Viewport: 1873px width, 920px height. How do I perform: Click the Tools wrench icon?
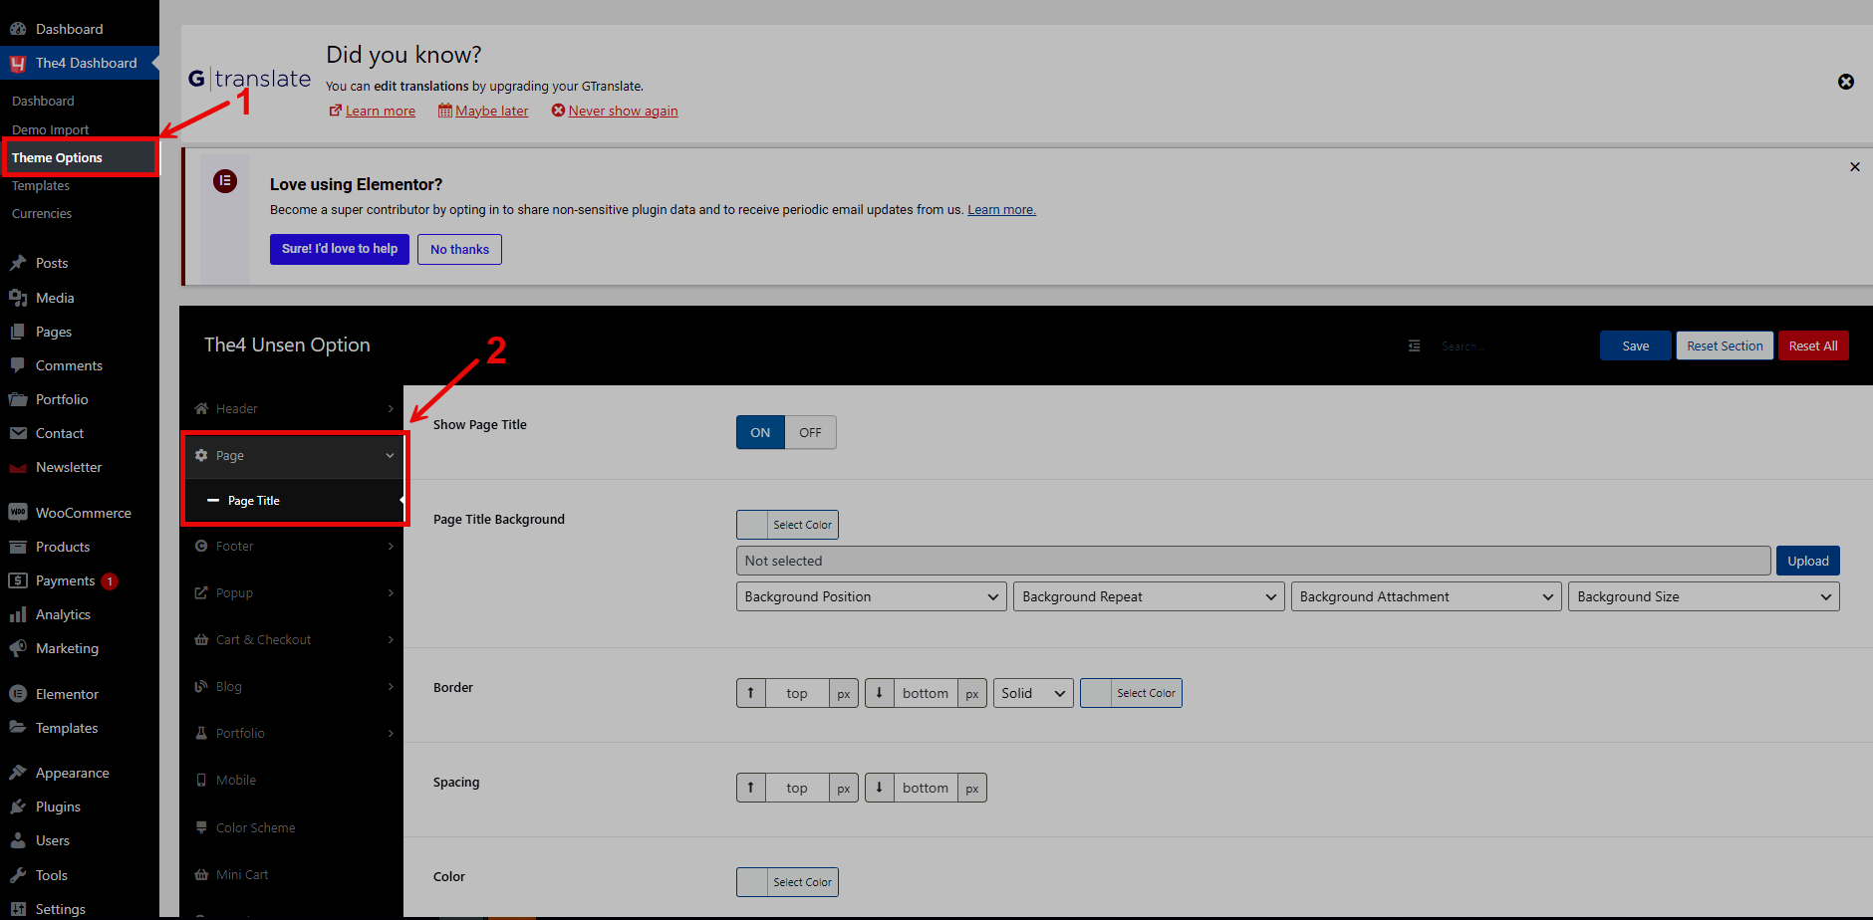click(18, 875)
